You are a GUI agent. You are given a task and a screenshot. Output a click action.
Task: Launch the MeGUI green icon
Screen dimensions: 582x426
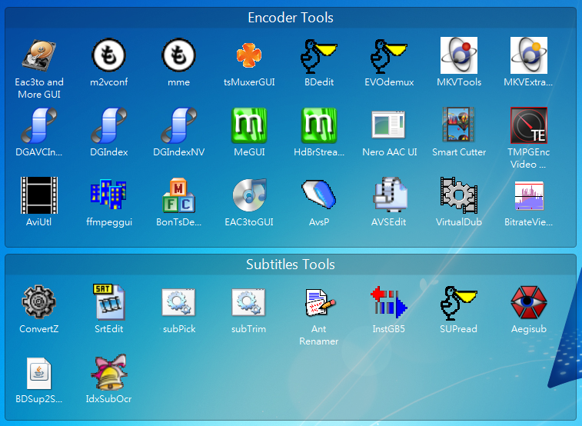click(x=249, y=125)
